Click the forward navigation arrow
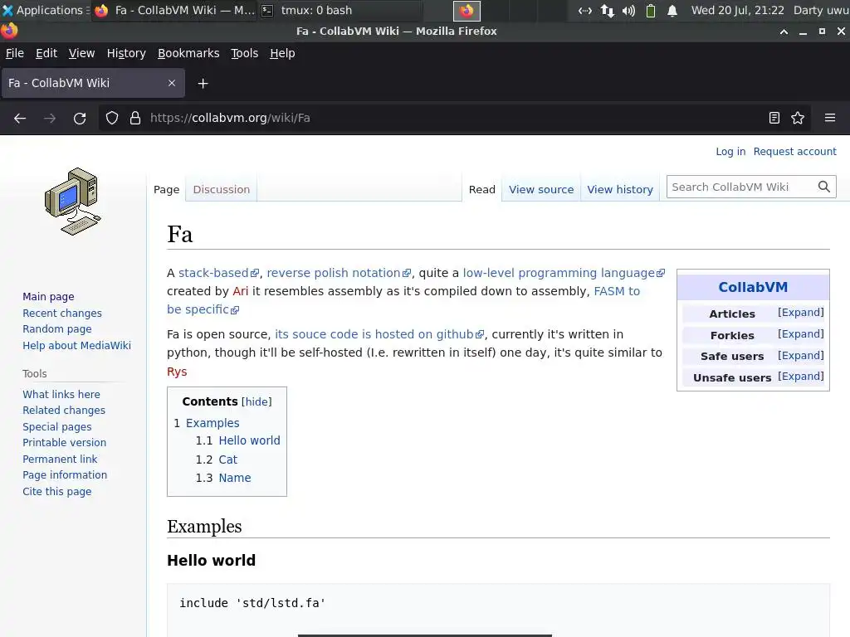The image size is (850, 637). [x=50, y=118]
